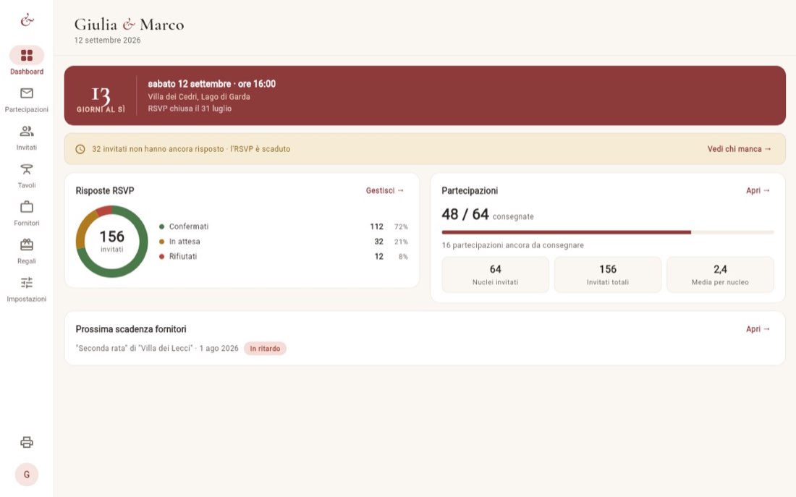This screenshot has height=497, width=796.
Task: Click the Giulia & Marco page title
Action: click(x=129, y=25)
